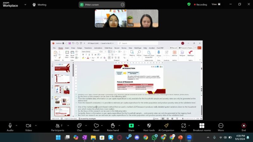253x142 pixels.
Task: Open the View layout dropdown
Action: click(216, 4)
